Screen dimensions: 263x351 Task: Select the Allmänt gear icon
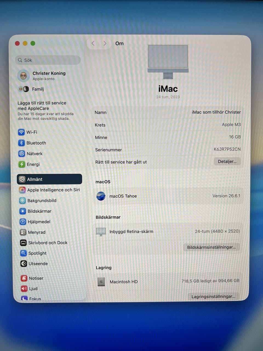point(22,179)
